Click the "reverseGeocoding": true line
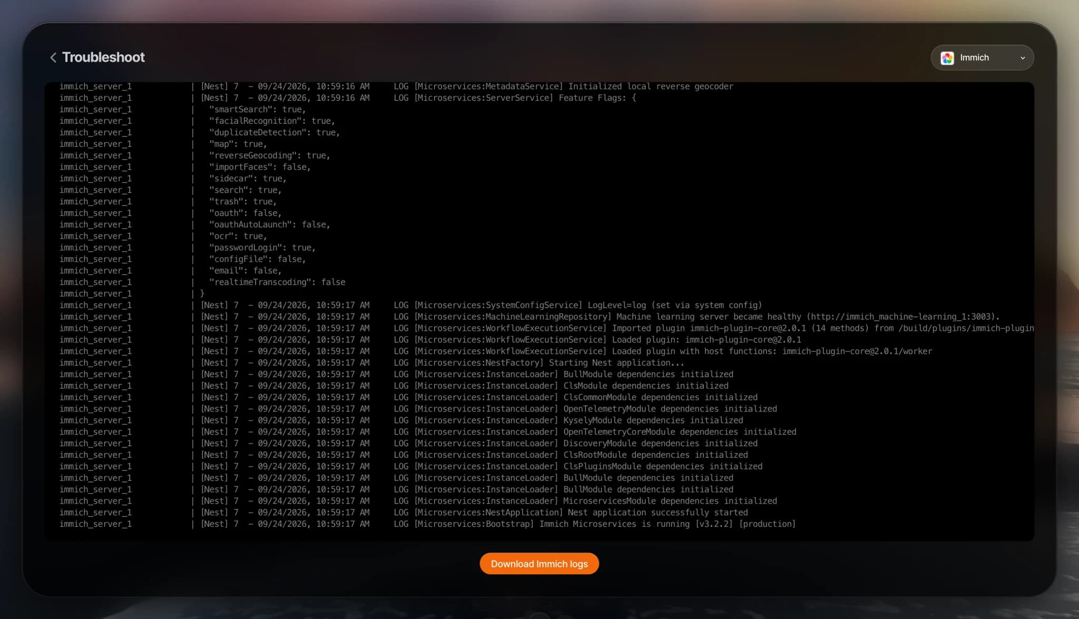 (194, 156)
